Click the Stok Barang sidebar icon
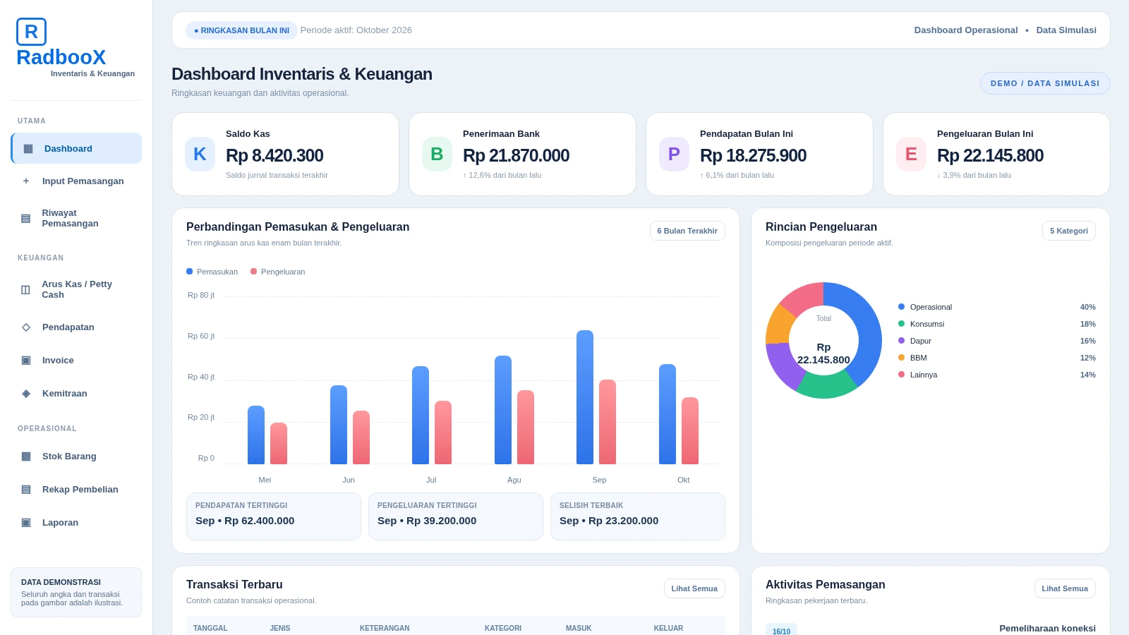Viewport: 1129px width, 635px height. point(26,456)
